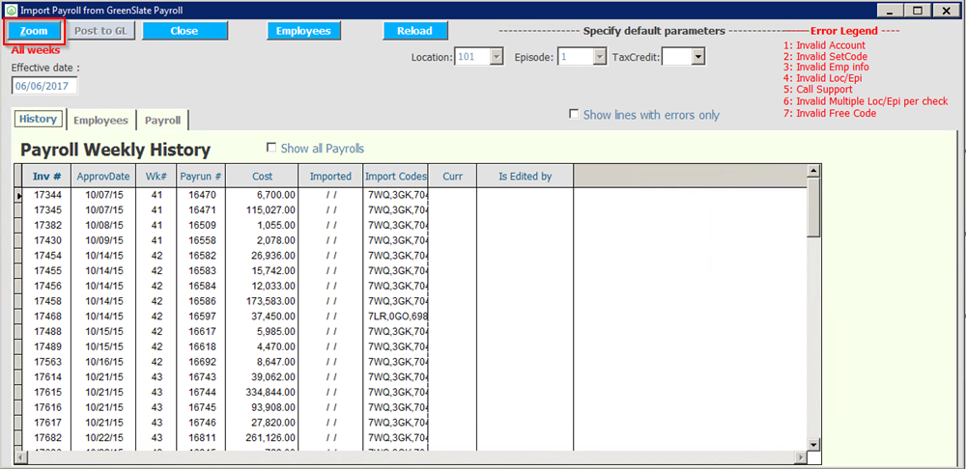
Task: Click the vertical scrollbar thumb
Action: click(x=813, y=207)
